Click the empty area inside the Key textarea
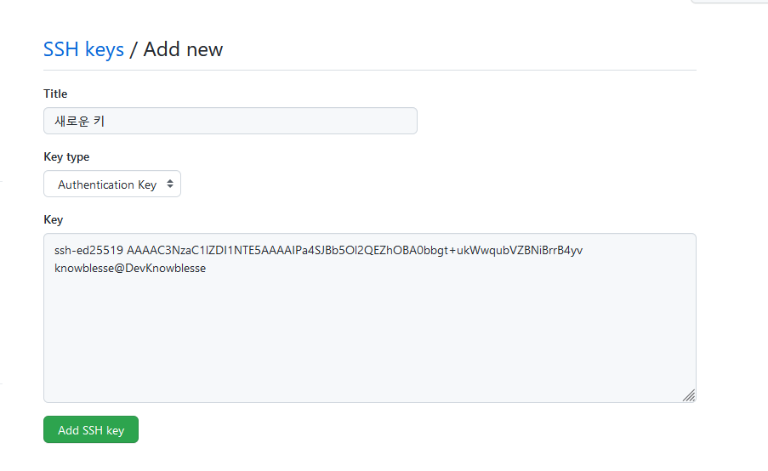The image size is (768, 471). (370, 338)
